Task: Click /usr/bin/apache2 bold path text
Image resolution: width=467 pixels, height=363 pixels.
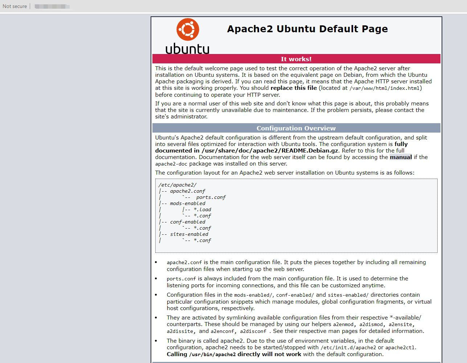Action: coord(212,355)
